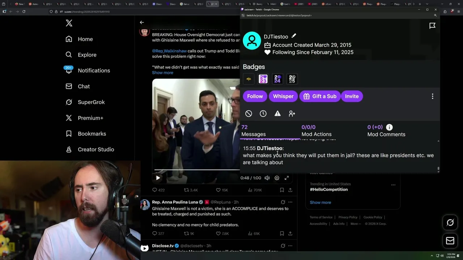Open viewer card more options menu
The height and width of the screenshot is (260, 463).
pyautogui.click(x=432, y=96)
